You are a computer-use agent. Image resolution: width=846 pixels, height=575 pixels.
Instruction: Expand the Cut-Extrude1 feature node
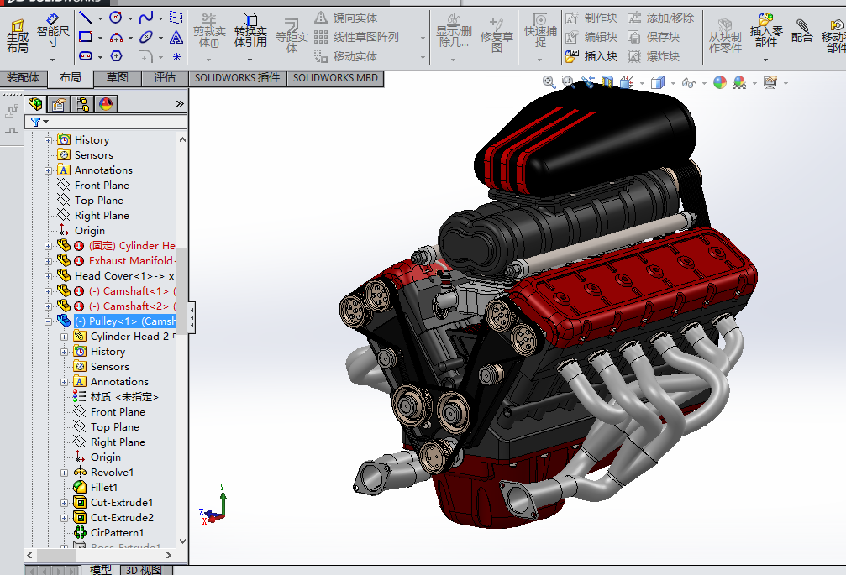[65, 503]
